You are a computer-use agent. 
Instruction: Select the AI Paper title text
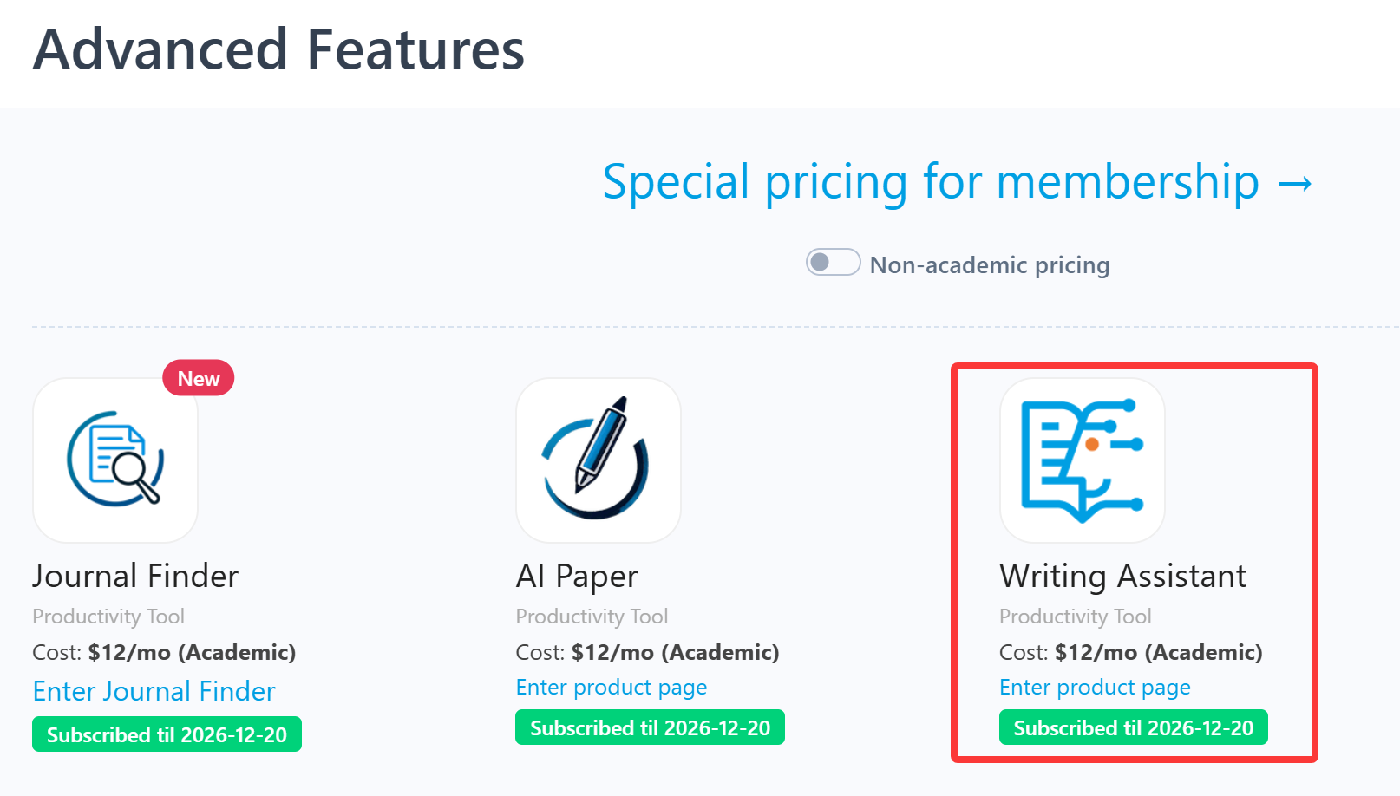577,576
